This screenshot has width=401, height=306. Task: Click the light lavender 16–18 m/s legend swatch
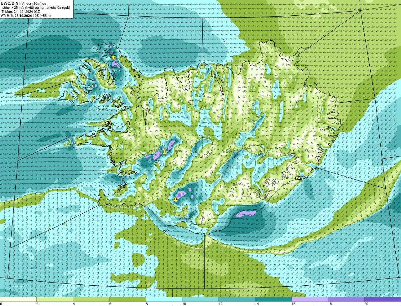[x=310, y=299]
